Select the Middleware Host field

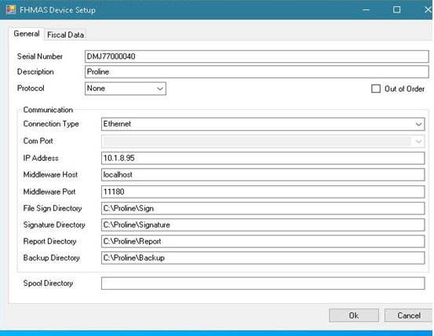tap(263, 175)
